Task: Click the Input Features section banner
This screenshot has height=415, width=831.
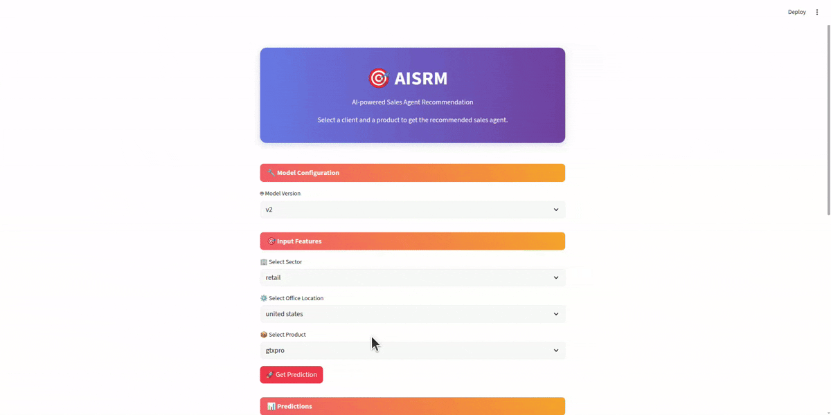Action: (x=412, y=241)
